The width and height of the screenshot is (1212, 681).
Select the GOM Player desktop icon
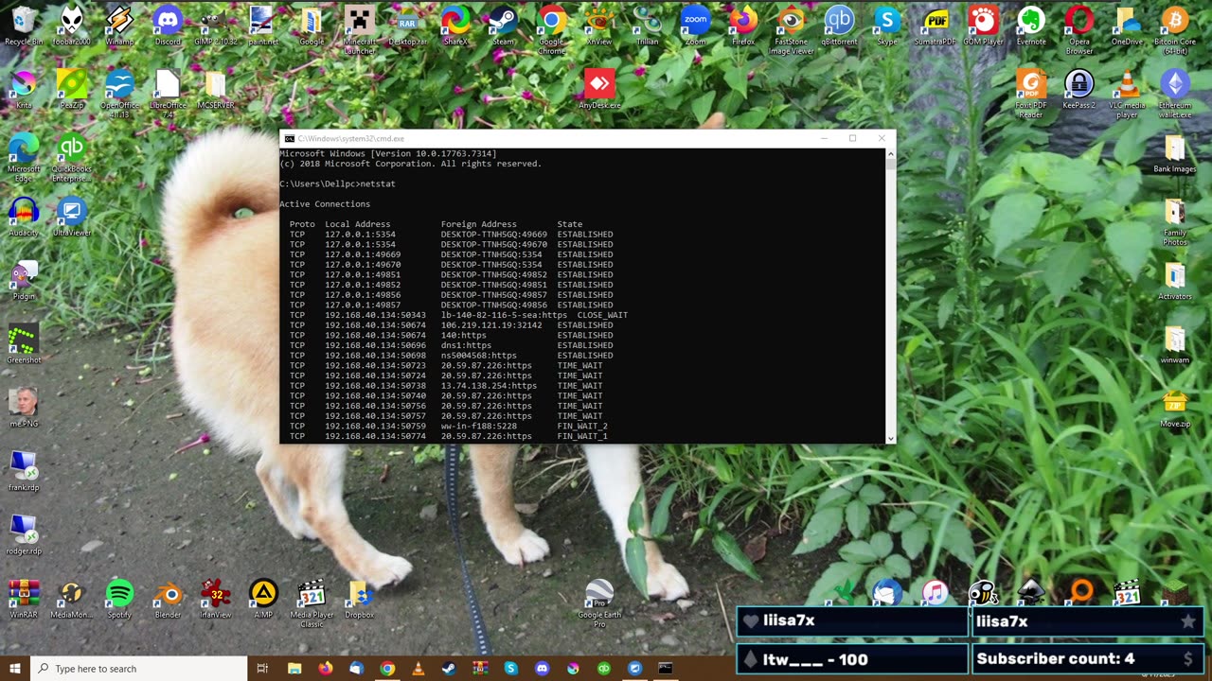[983, 26]
